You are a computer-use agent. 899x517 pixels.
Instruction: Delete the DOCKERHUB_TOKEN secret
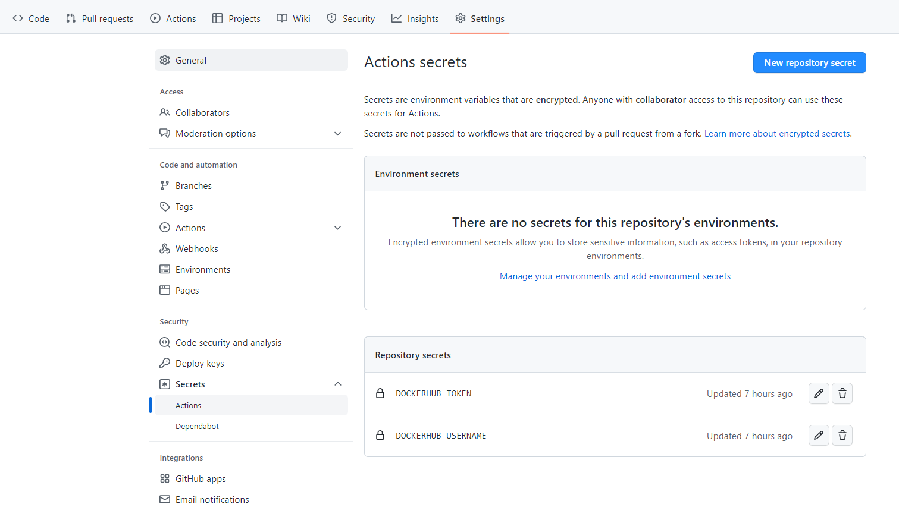pos(842,393)
